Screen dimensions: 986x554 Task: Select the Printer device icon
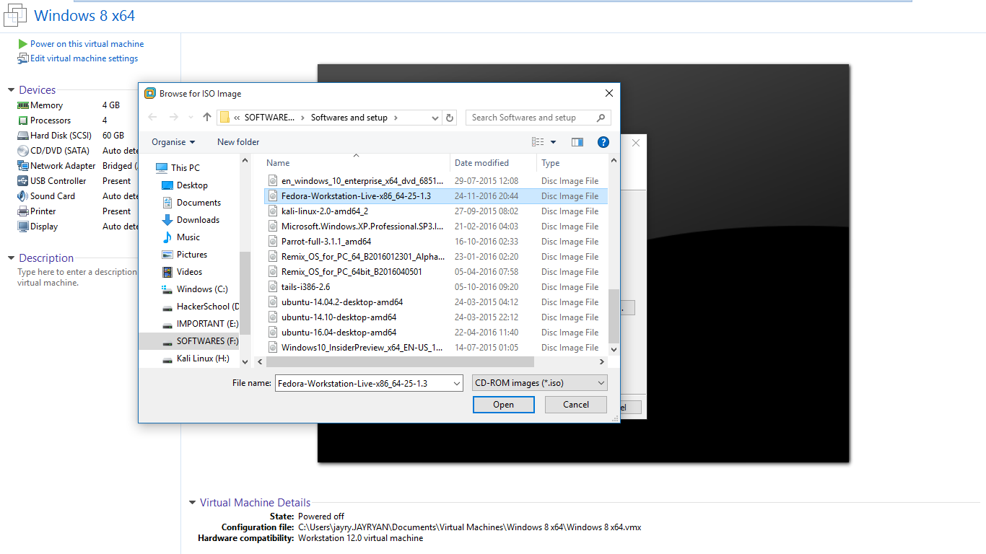pos(23,211)
